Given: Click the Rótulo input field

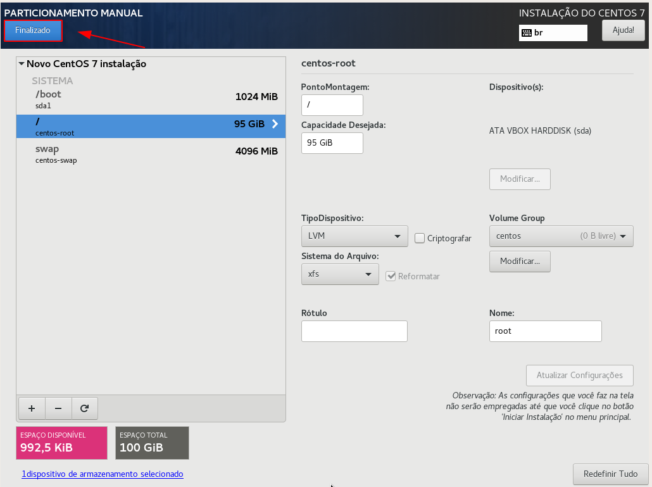Looking at the screenshot, I should pyautogui.click(x=354, y=331).
